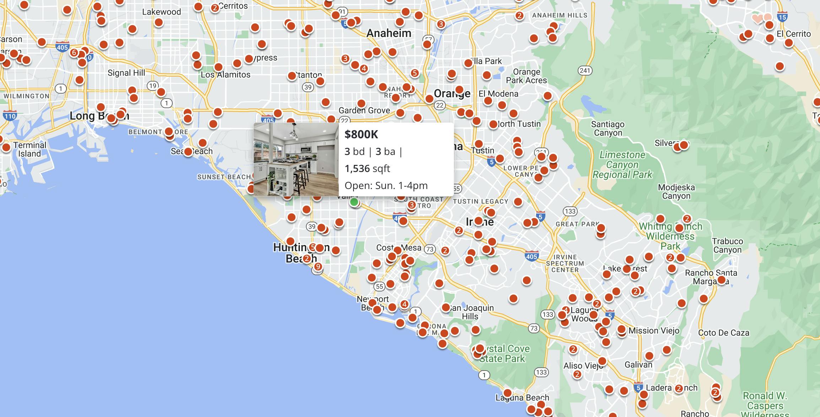Click the '1,536 sqft' text in popup
The height and width of the screenshot is (417, 820).
(367, 168)
